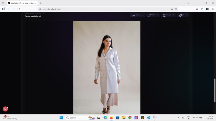Click the install page as app icon
The image size is (216, 121).
(172, 9)
